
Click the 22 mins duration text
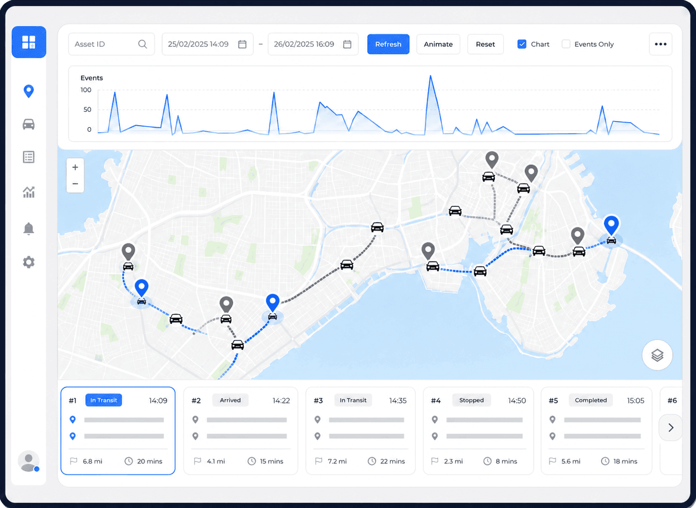[393, 461]
